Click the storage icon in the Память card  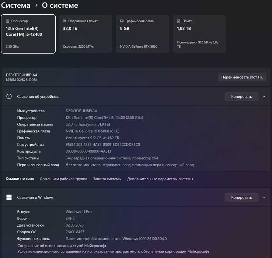[x=179, y=21]
